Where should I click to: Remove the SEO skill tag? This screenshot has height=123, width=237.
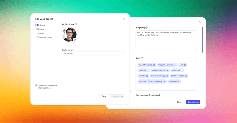pos(185,65)
